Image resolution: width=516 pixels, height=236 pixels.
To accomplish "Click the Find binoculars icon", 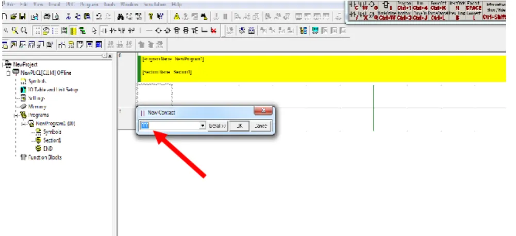I will (x=121, y=16).
